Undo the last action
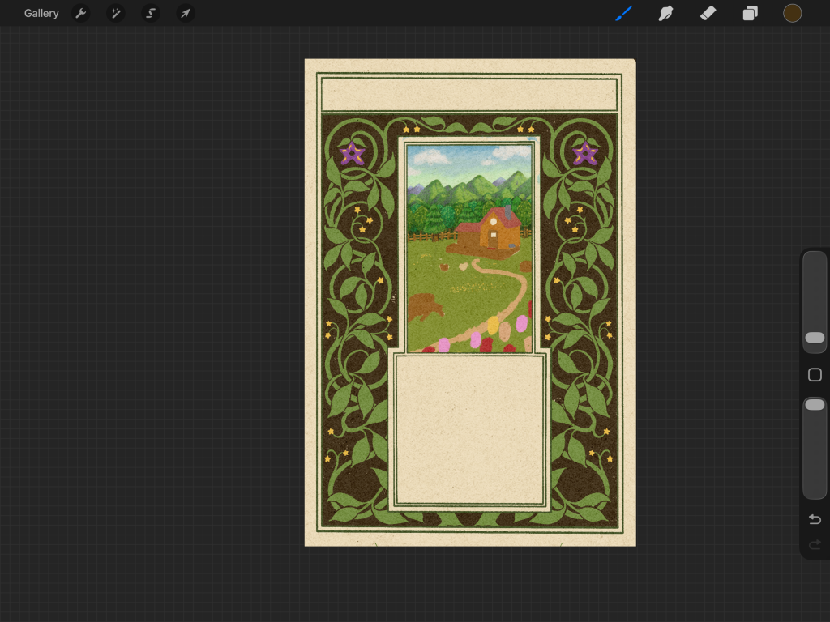 click(815, 519)
